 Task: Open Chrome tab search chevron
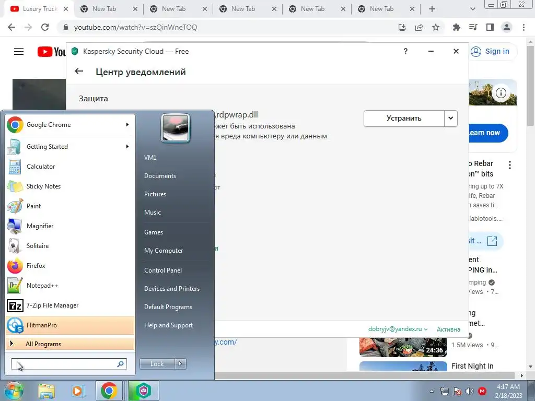(472, 9)
